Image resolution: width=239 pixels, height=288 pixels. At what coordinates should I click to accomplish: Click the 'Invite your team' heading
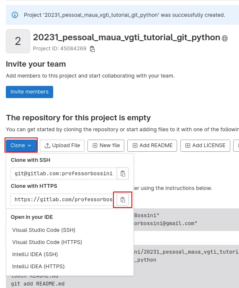coord(36,64)
